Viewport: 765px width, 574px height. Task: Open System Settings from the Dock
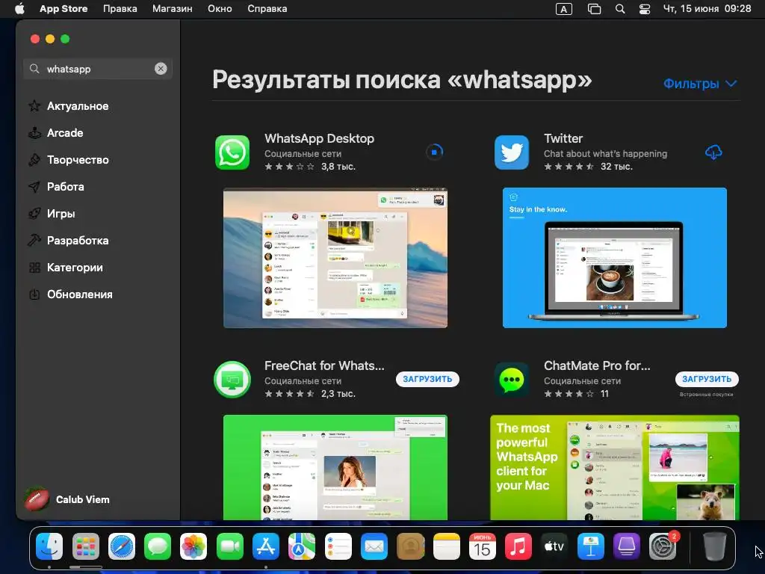point(663,546)
